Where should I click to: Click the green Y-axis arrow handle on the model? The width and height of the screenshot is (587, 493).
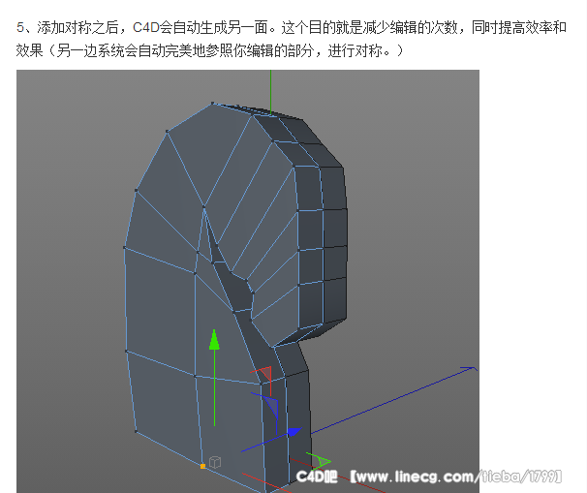214,340
